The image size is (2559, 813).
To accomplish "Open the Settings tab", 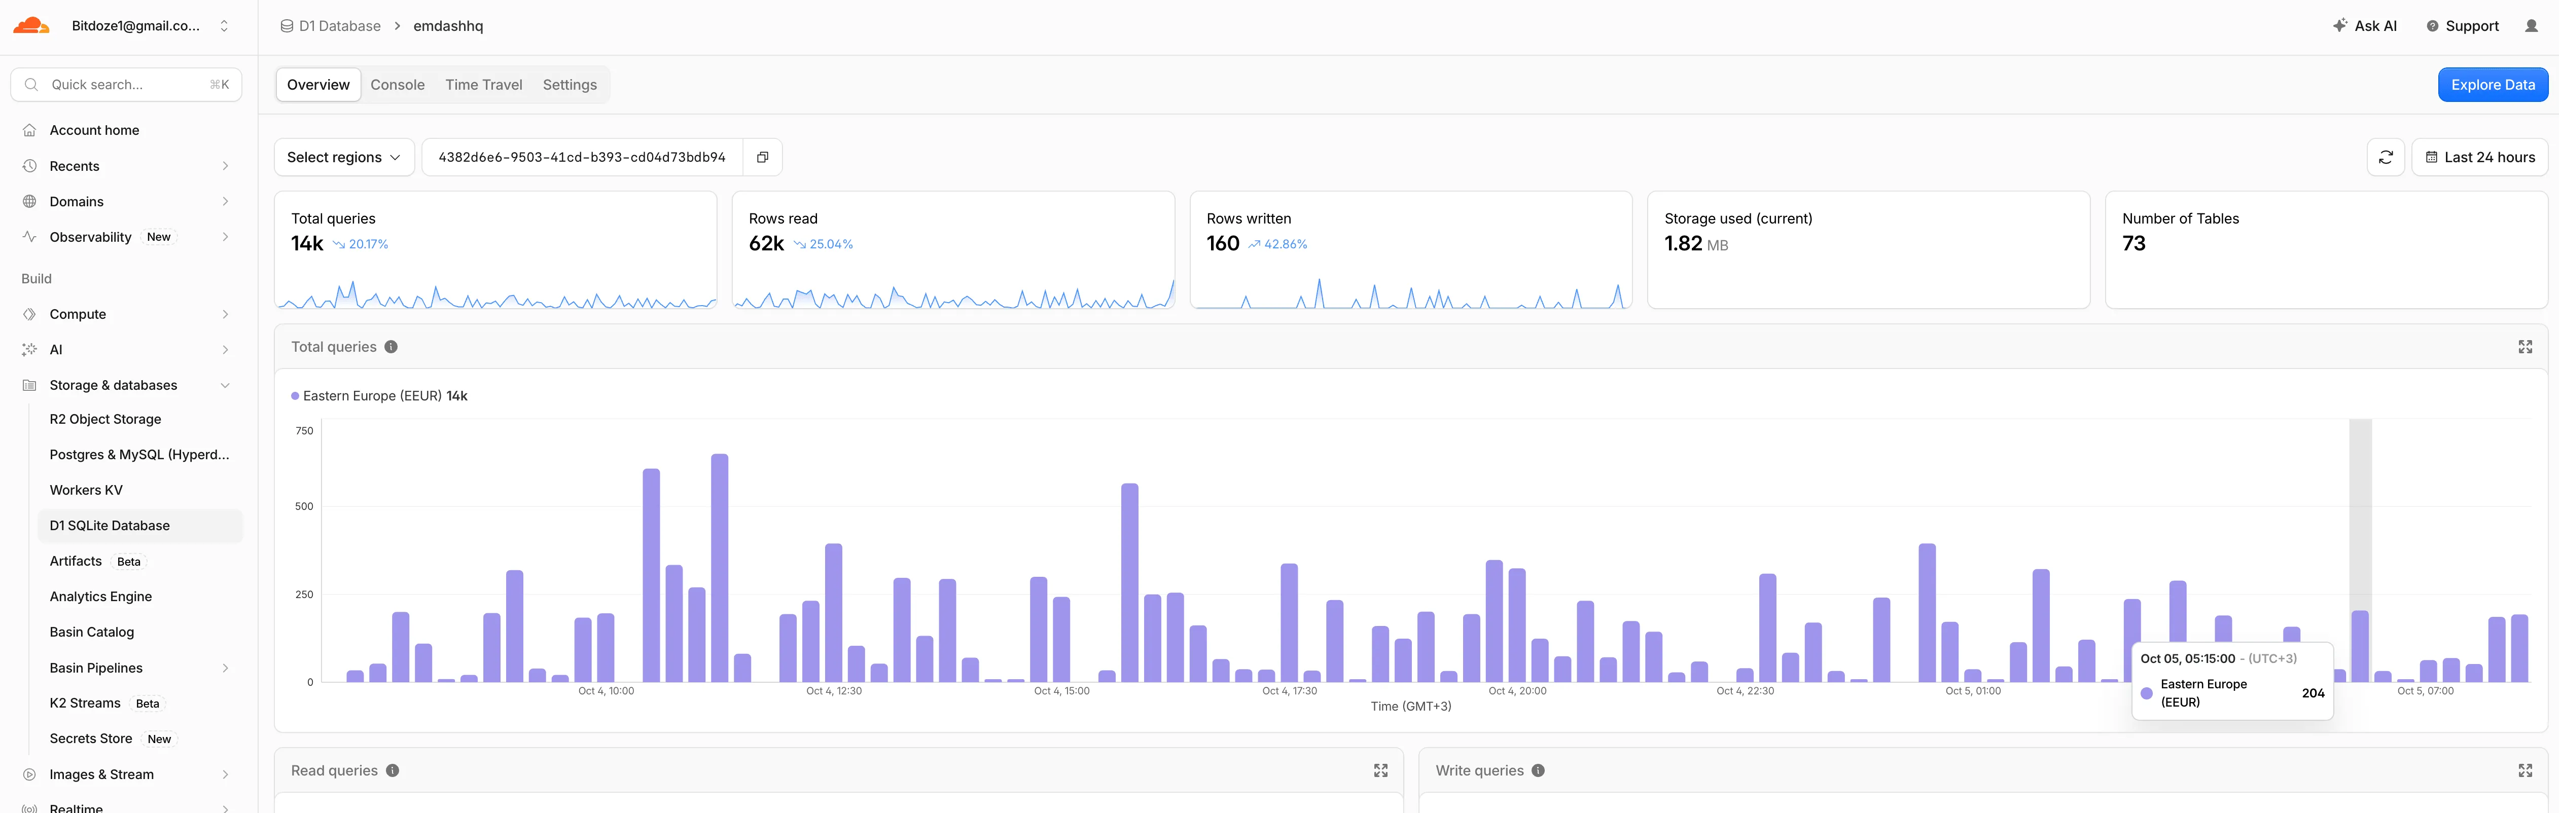I will [569, 84].
